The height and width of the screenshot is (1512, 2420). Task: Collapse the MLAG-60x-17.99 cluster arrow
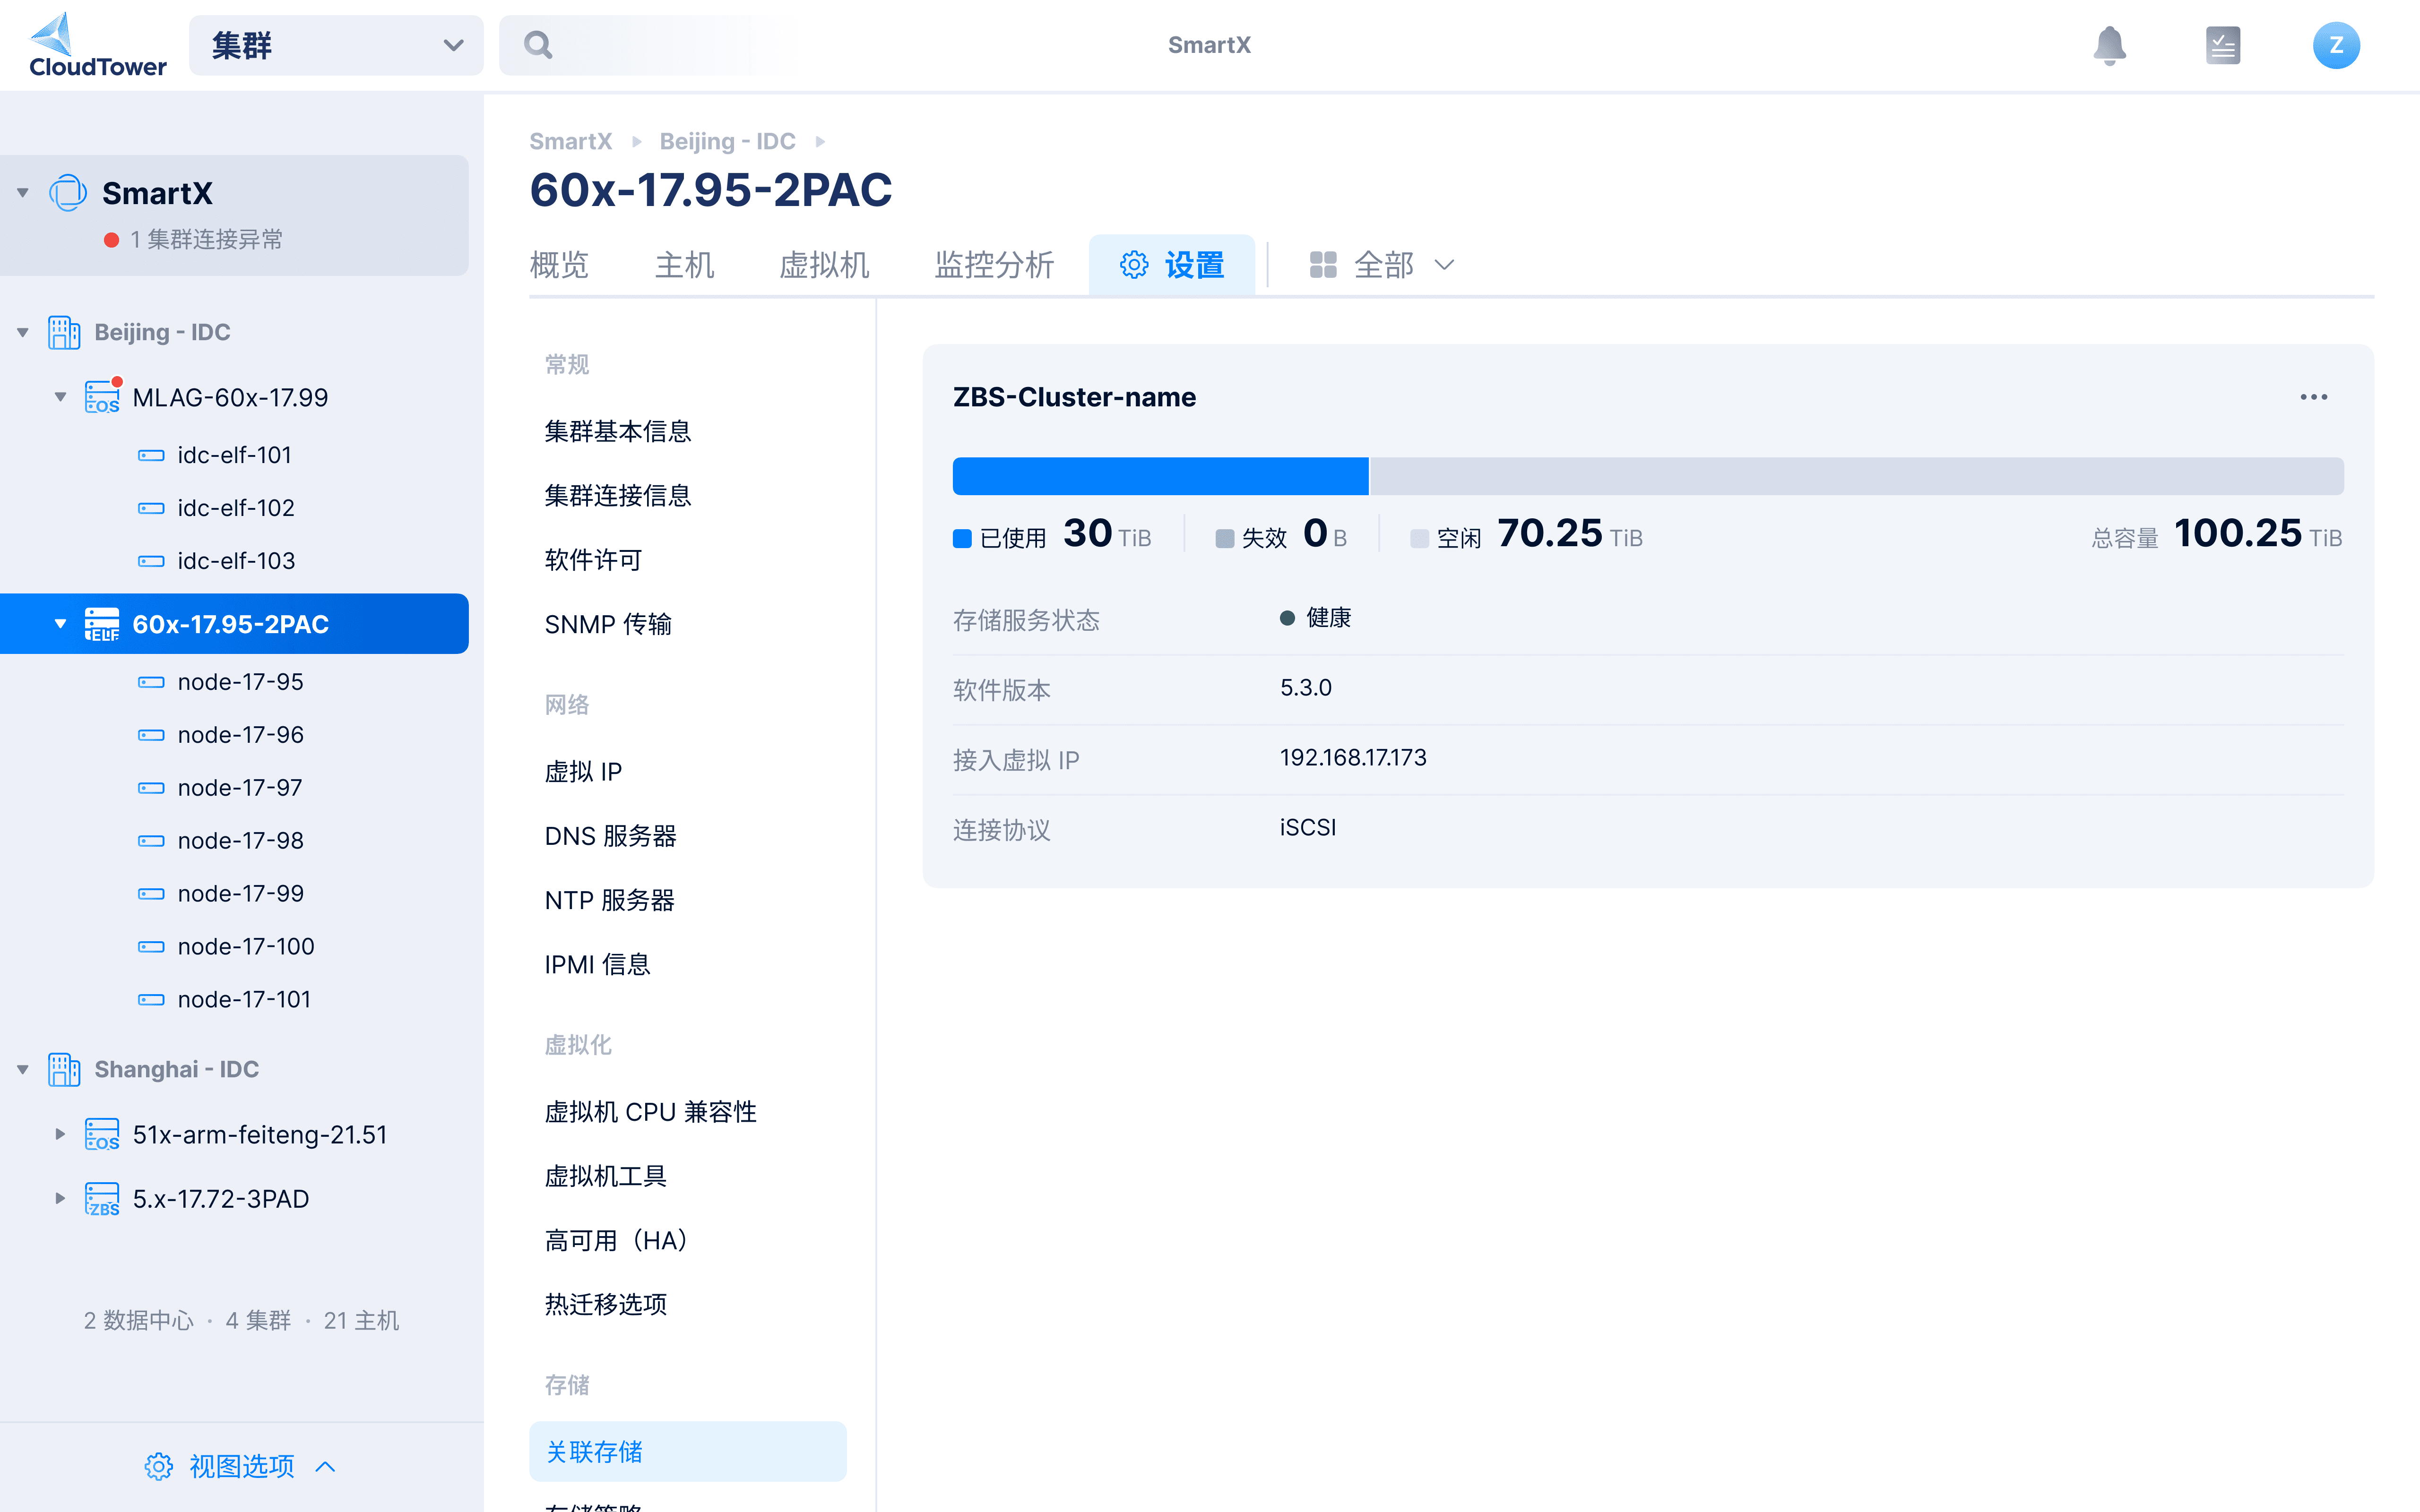[x=60, y=397]
